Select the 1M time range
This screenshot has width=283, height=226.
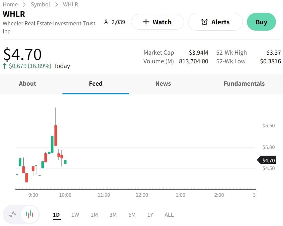(x=94, y=215)
